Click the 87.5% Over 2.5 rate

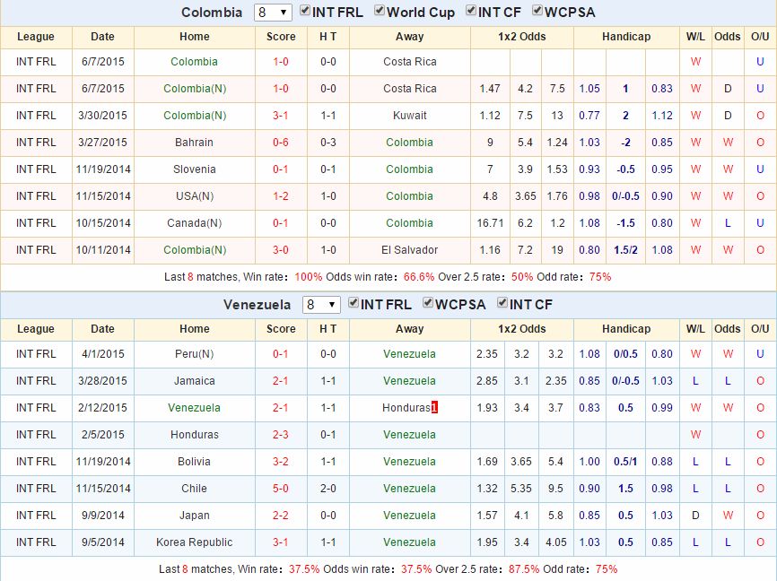click(x=524, y=569)
